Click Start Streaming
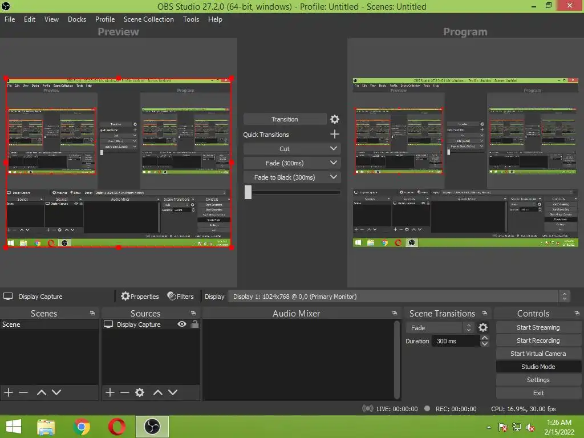This screenshot has height=438, width=584. (538, 327)
